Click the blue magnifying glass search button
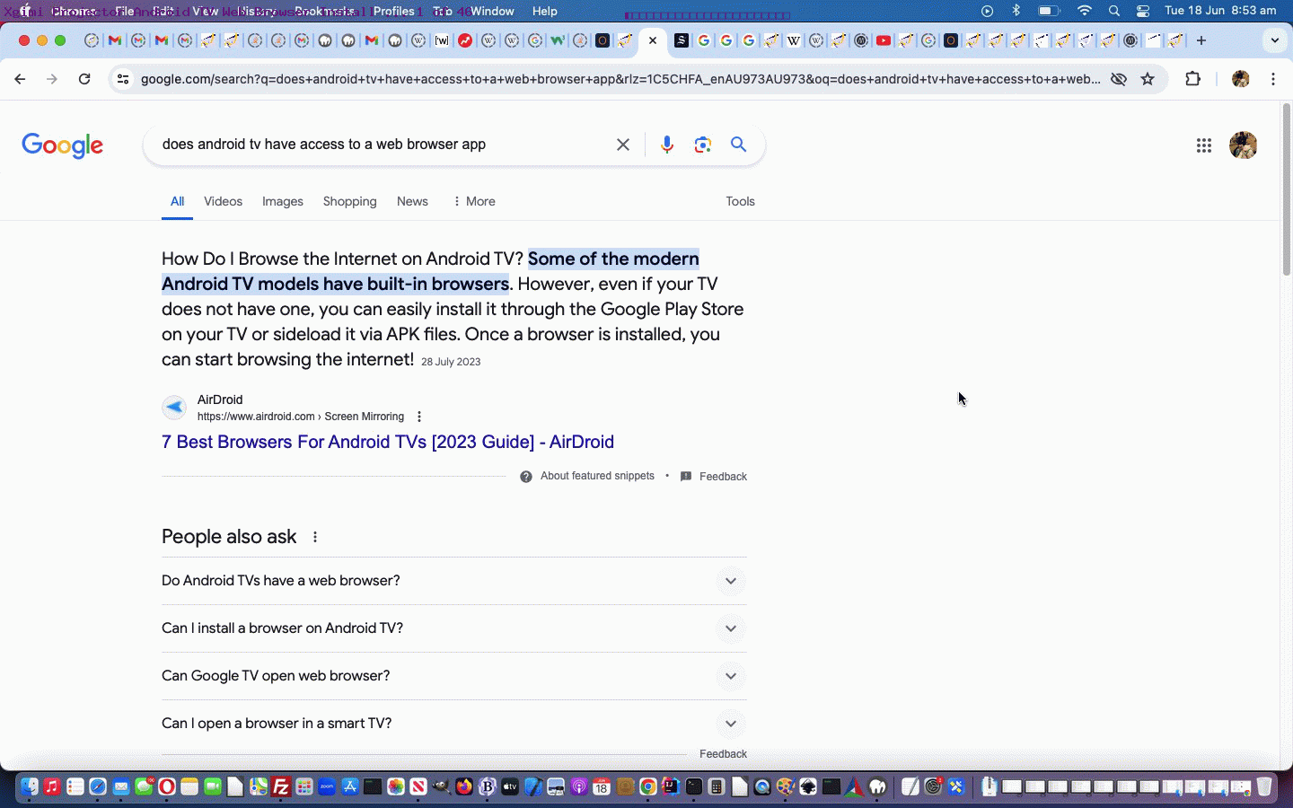This screenshot has height=808, width=1293. 739,144
